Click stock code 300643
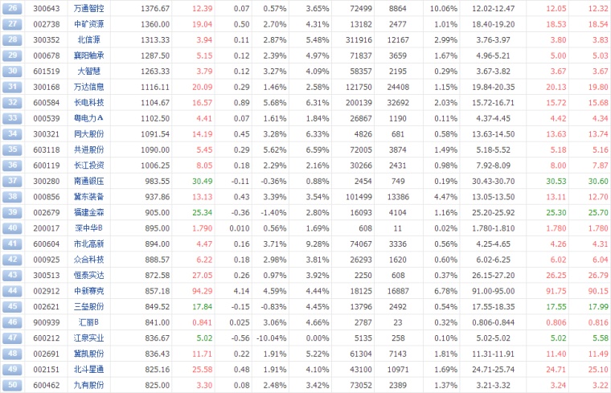Screen dimensions: 611x393 tap(40, 9)
